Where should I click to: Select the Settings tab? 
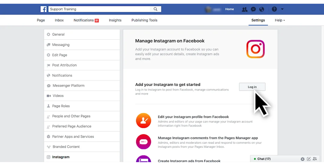tap(258, 20)
